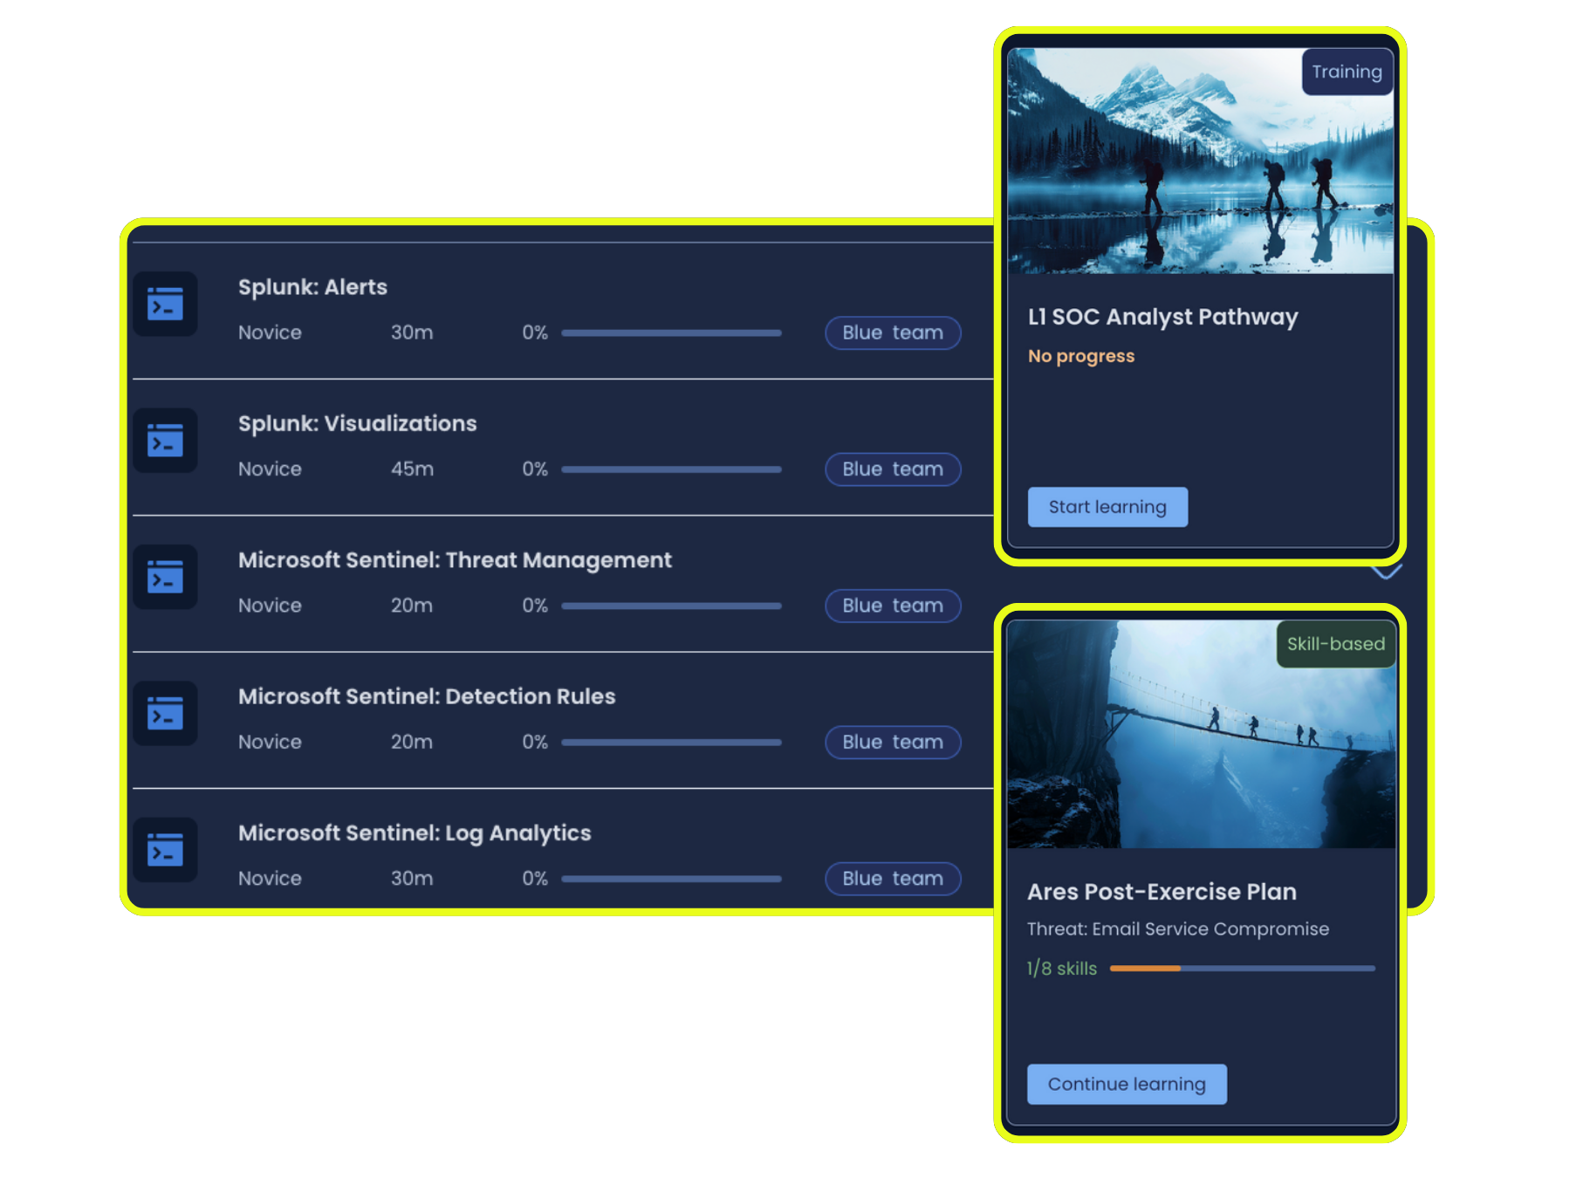Click the Training badge on pathway card
The image size is (1590, 1192).
click(x=1347, y=72)
